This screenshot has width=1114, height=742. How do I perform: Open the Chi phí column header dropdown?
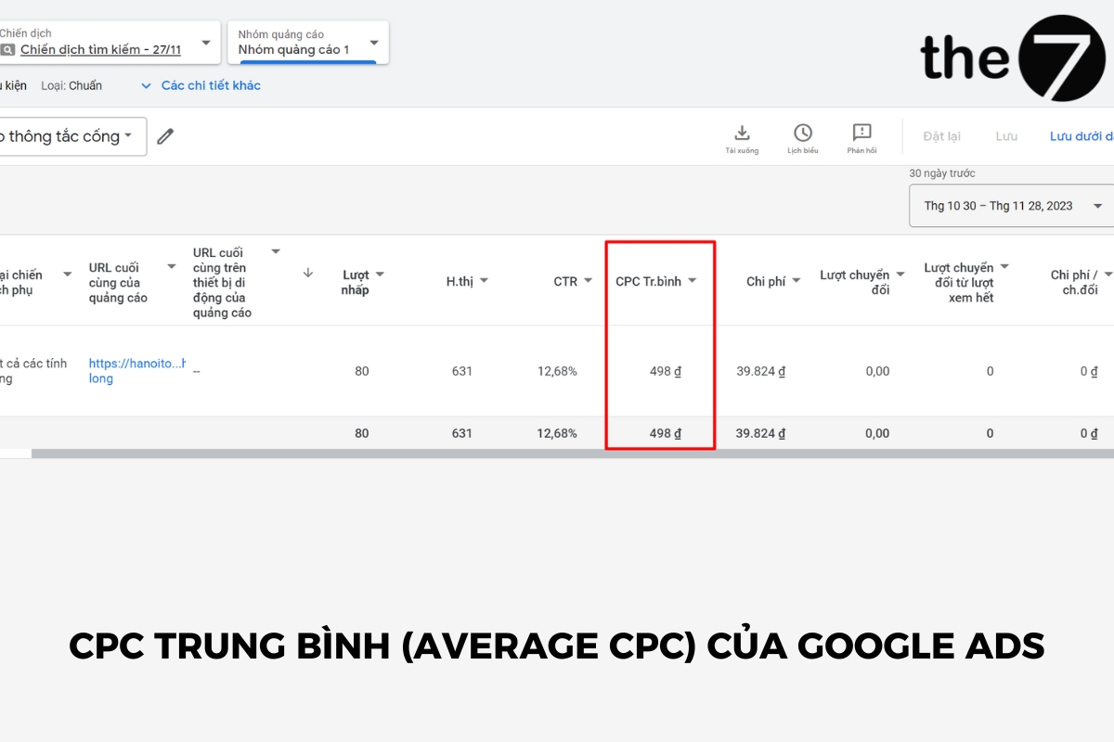[x=795, y=280]
